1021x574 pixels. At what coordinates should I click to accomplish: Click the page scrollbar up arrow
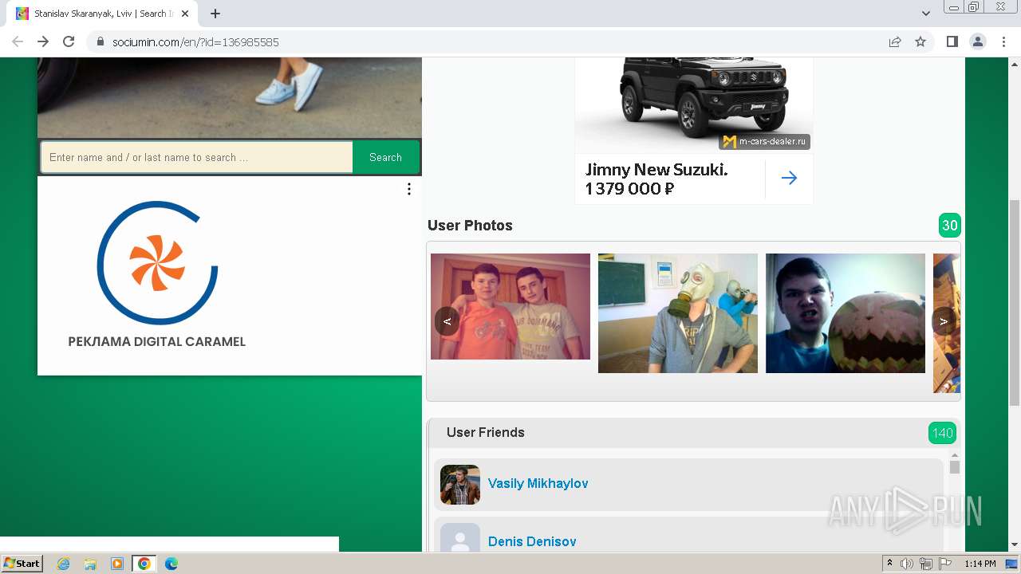[1015, 64]
